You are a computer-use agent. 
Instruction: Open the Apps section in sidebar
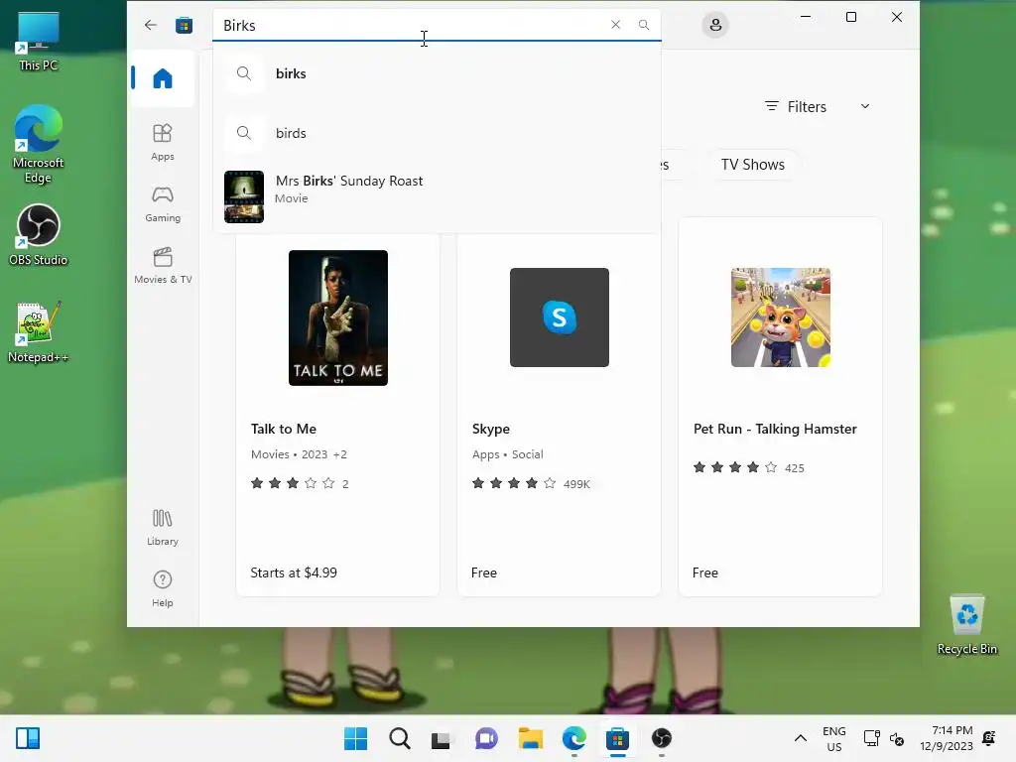(x=163, y=142)
